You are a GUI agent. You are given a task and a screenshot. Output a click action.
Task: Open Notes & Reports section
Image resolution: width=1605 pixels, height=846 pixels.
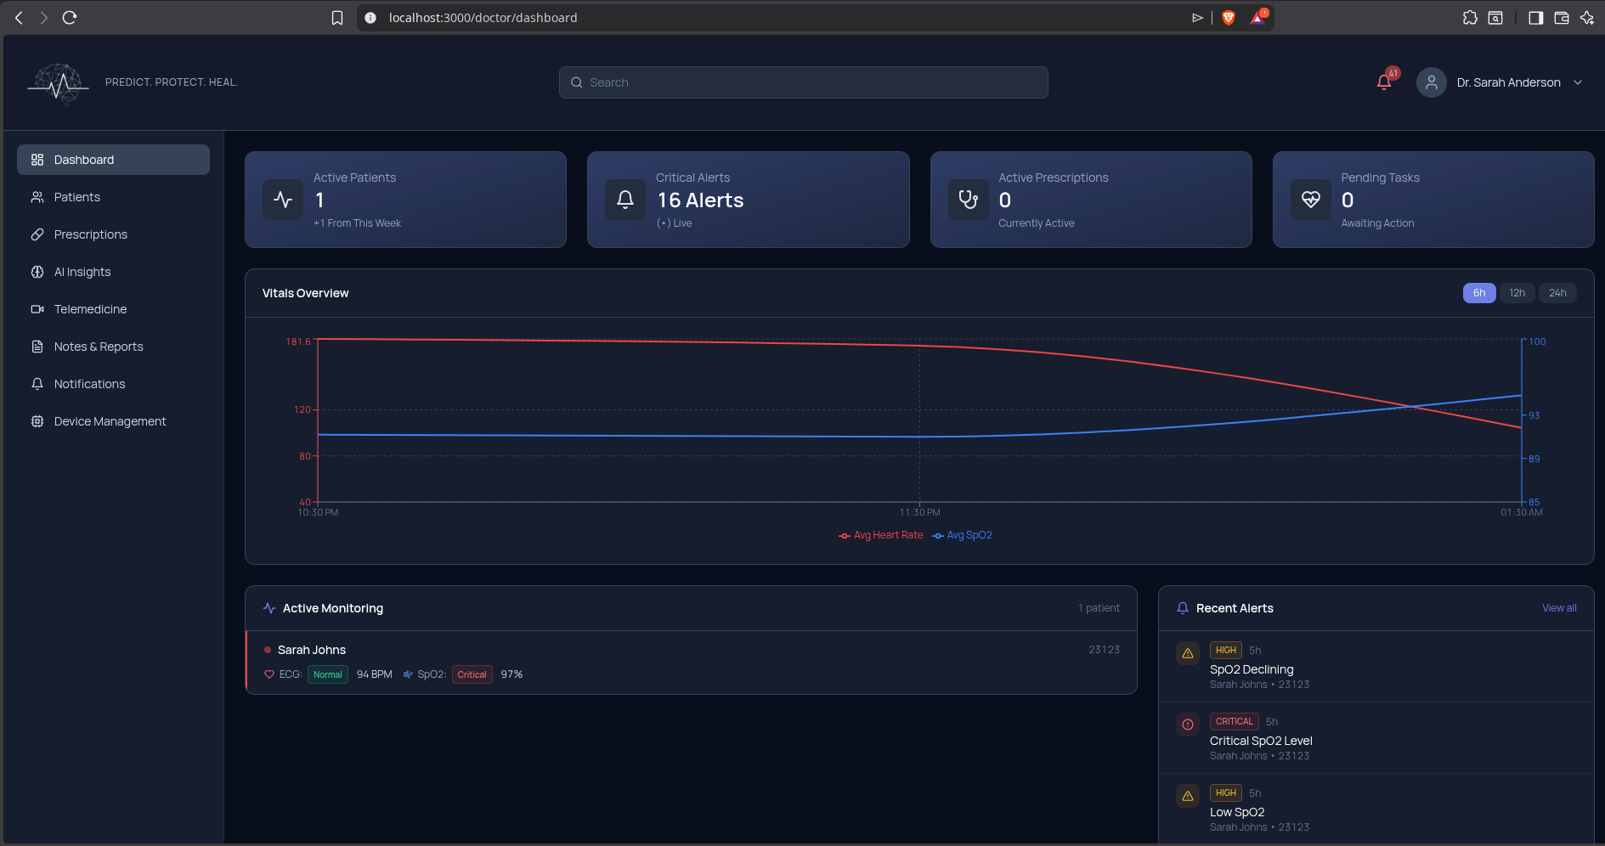click(99, 346)
